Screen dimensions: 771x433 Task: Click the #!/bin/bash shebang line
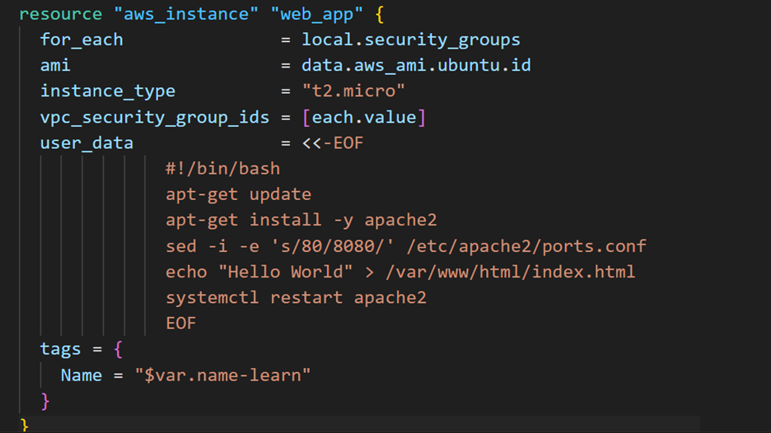[222, 169]
